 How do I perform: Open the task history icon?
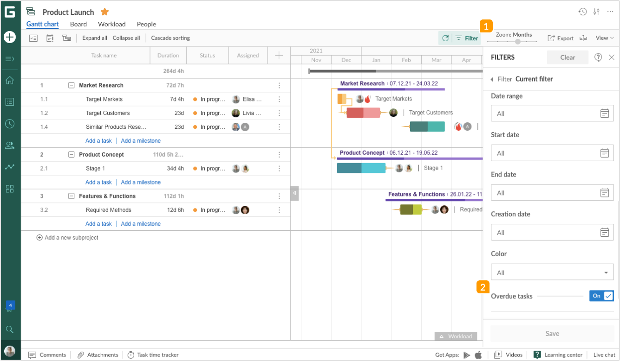[x=583, y=12]
